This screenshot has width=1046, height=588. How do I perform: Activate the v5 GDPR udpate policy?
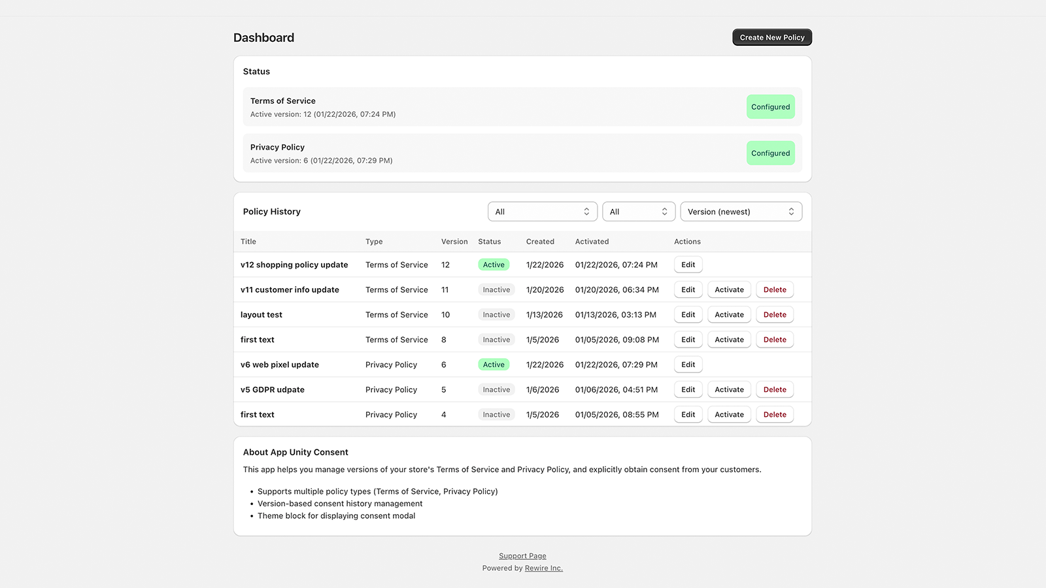pos(730,389)
